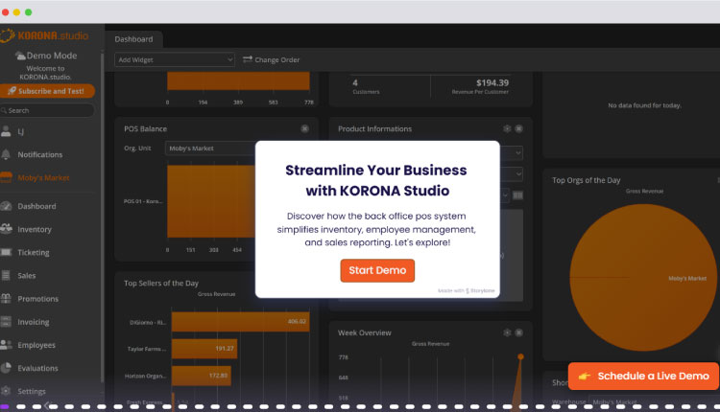Open Evaluations from the sidebar menu
The width and height of the screenshot is (720, 412).
click(37, 368)
